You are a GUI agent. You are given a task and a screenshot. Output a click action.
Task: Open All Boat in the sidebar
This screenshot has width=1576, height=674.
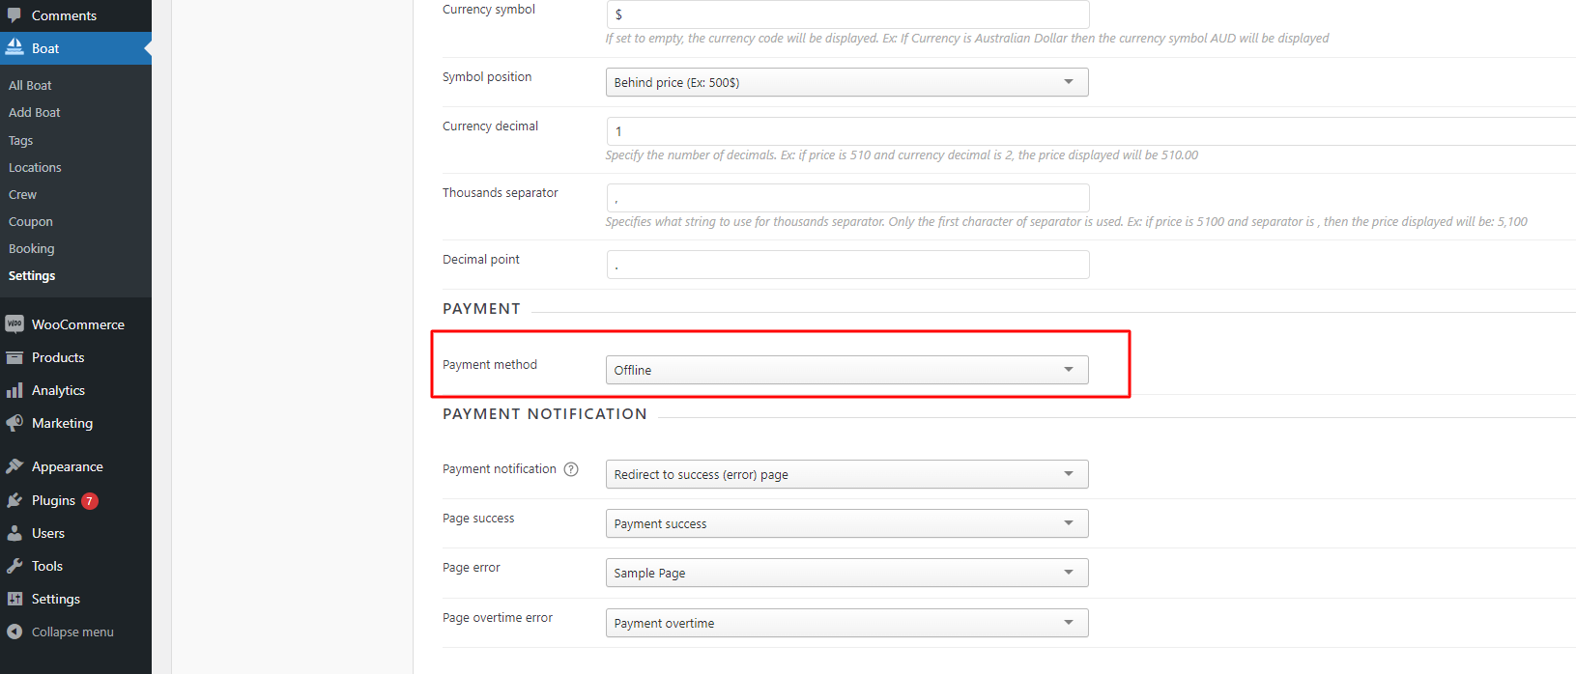point(30,85)
